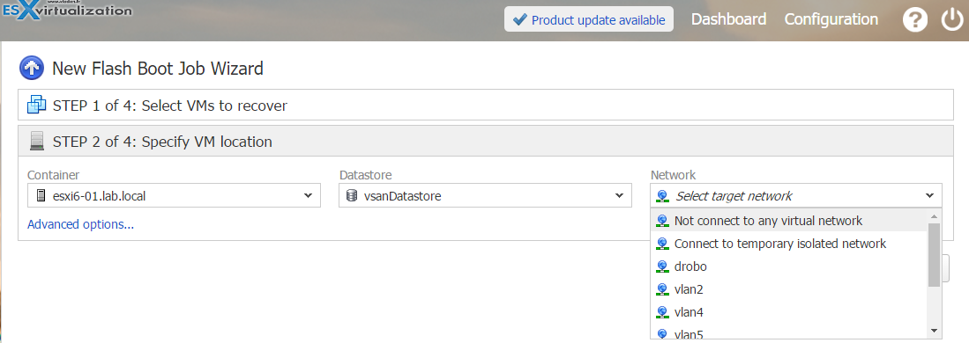The width and height of the screenshot is (969, 343).
Task: Open the vsanDatastore Datastore dropdown
Action: click(x=485, y=195)
